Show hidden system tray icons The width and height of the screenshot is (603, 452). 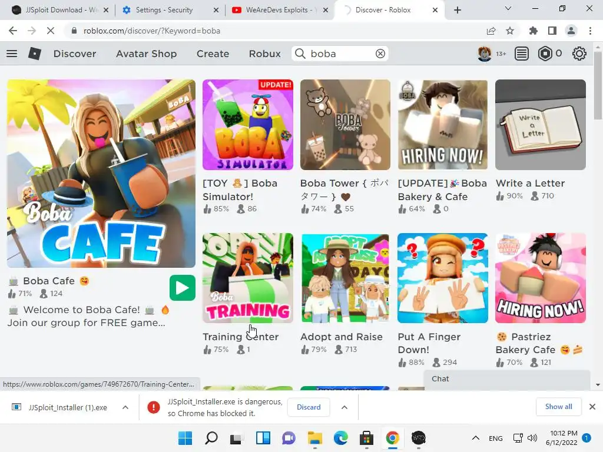coord(476,438)
